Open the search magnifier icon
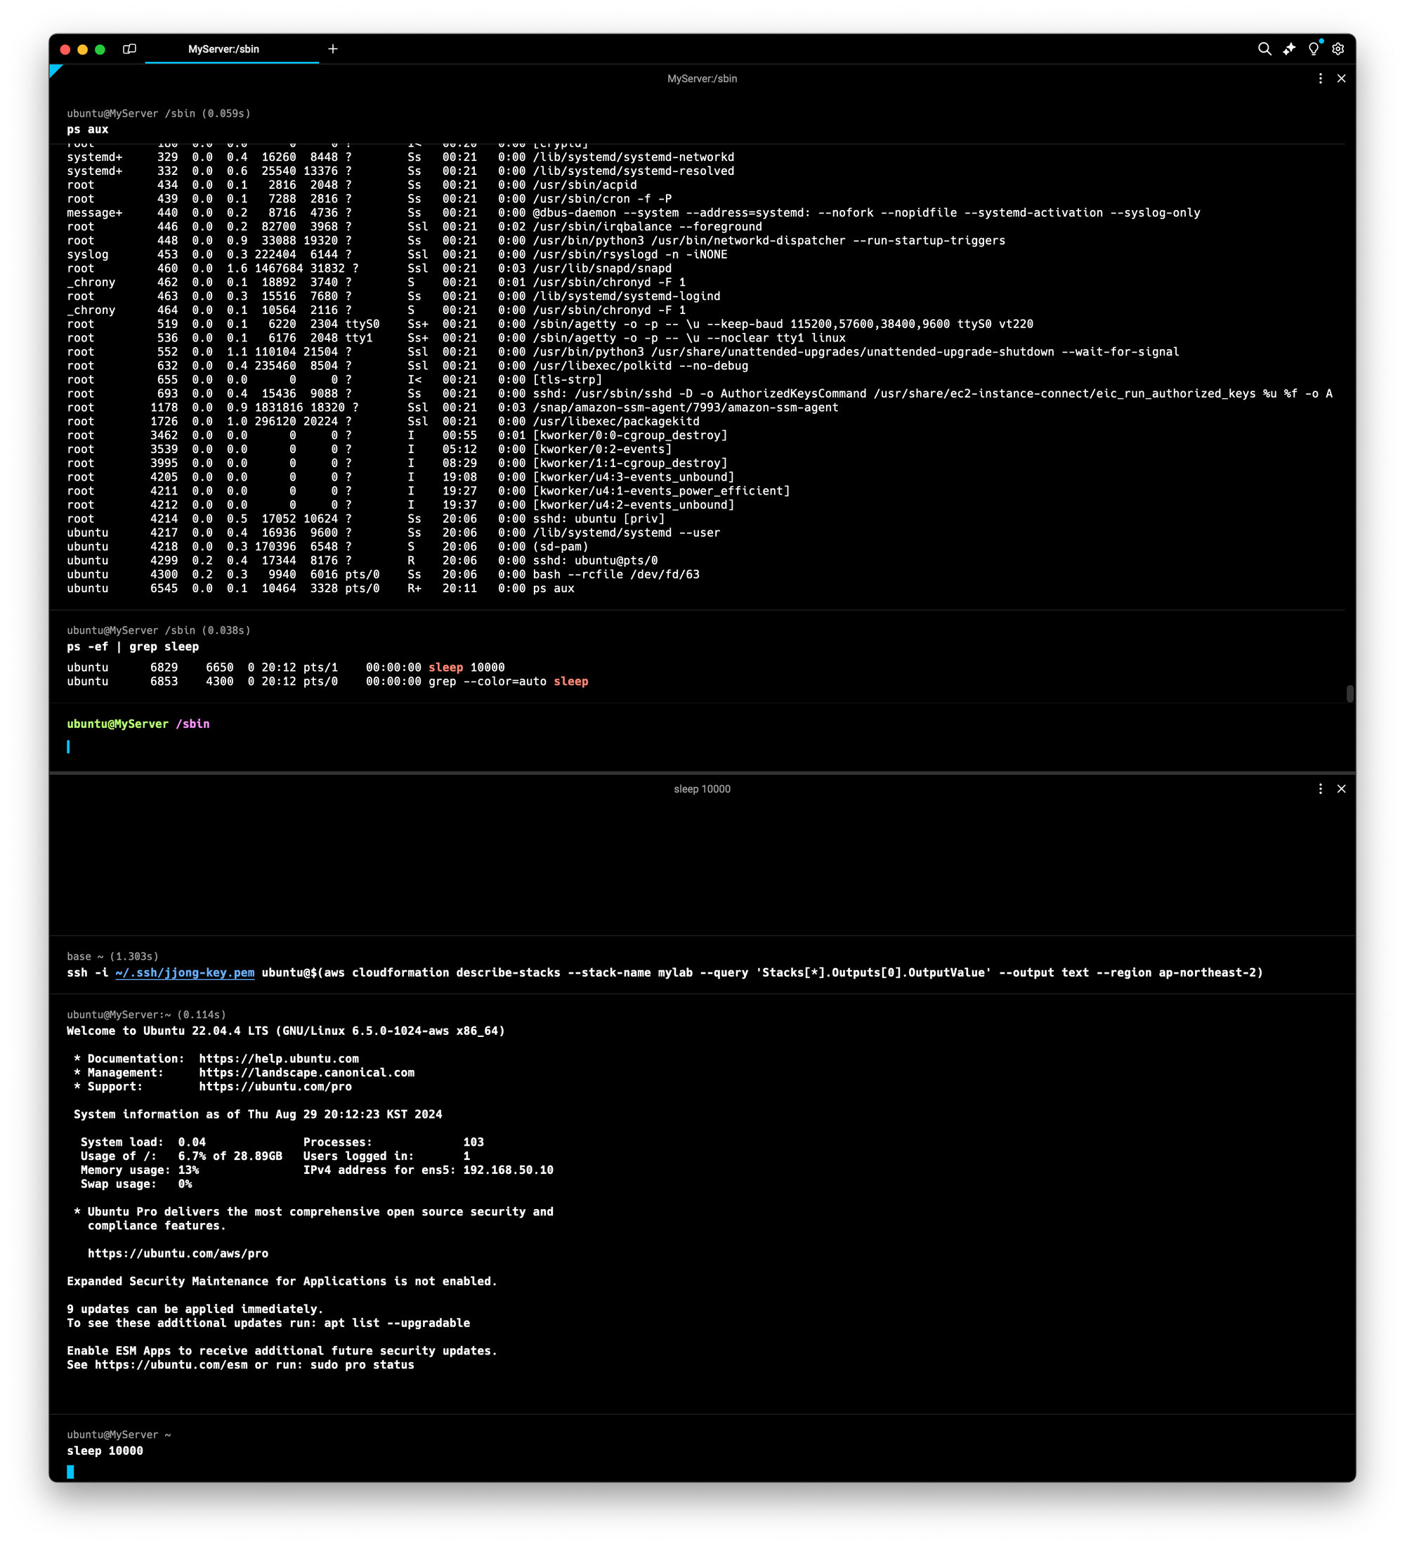Image resolution: width=1405 pixels, height=1547 pixels. click(1264, 49)
